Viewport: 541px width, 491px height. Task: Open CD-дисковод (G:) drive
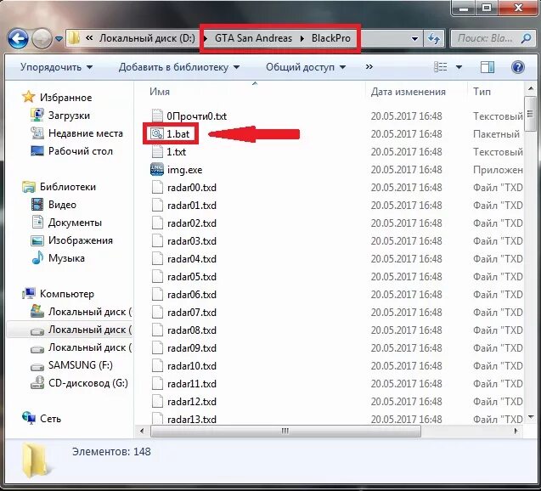click(88, 383)
